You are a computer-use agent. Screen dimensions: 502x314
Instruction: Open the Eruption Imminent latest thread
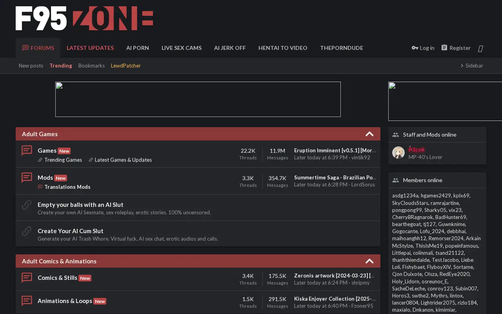[x=335, y=150]
